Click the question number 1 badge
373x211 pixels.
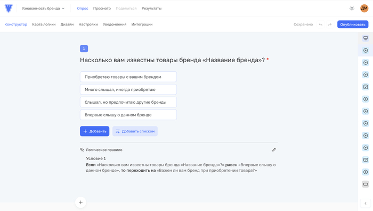[84, 49]
